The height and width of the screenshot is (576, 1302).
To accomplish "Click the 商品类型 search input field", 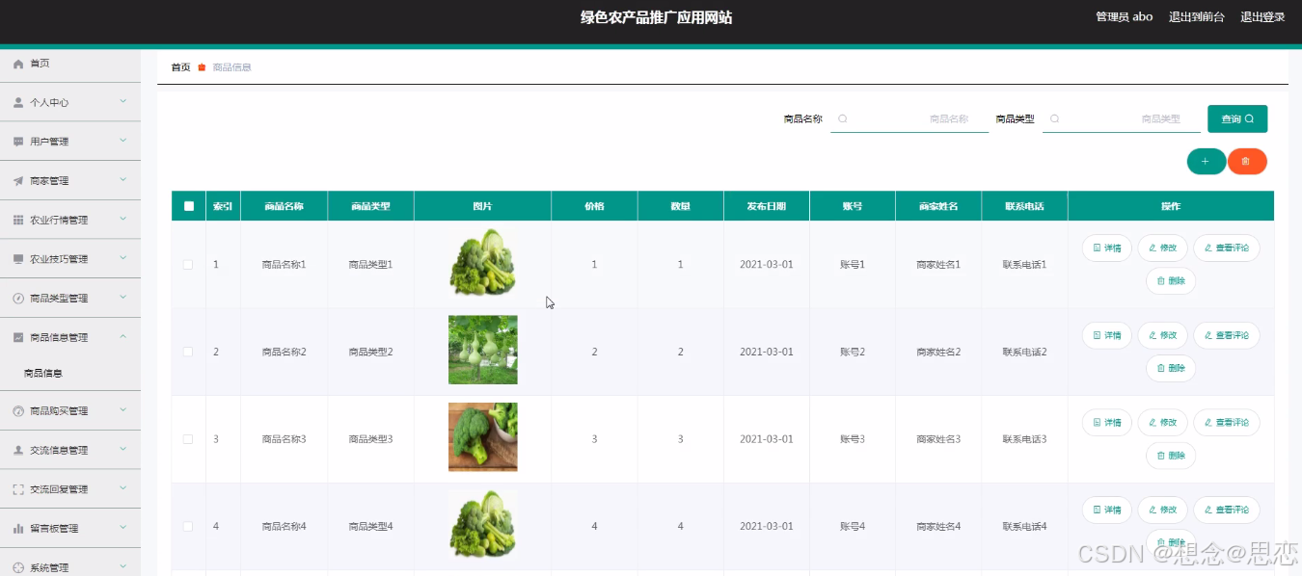I will tap(1122, 119).
